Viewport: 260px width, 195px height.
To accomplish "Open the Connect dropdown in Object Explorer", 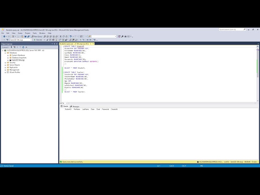I will point(5,47).
